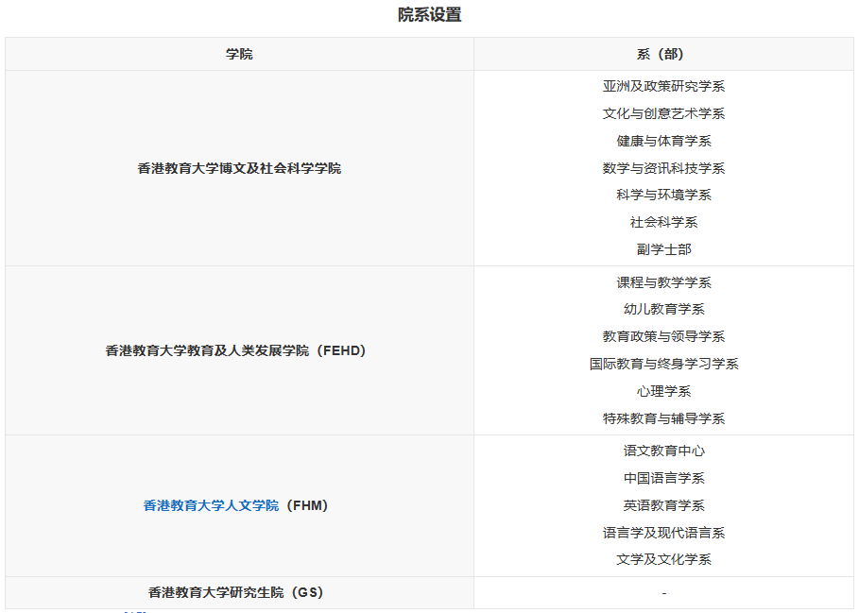Click 教育政策与领导学系 entry
Screen dimensions: 859x613
[663, 336]
